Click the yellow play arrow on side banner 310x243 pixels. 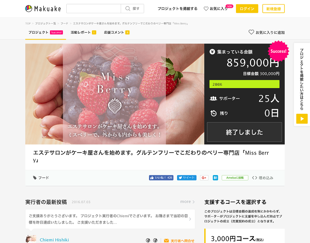coord(302,119)
